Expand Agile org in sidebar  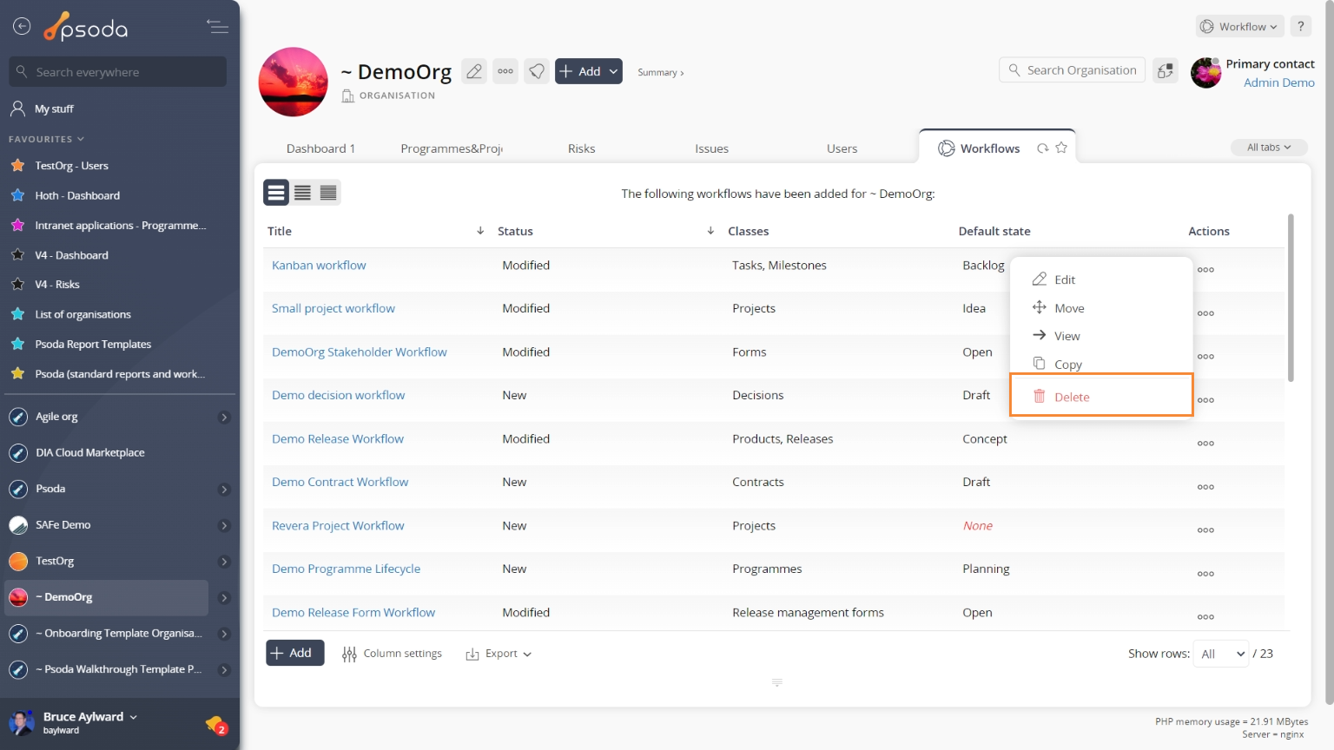click(x=224, y=418)
